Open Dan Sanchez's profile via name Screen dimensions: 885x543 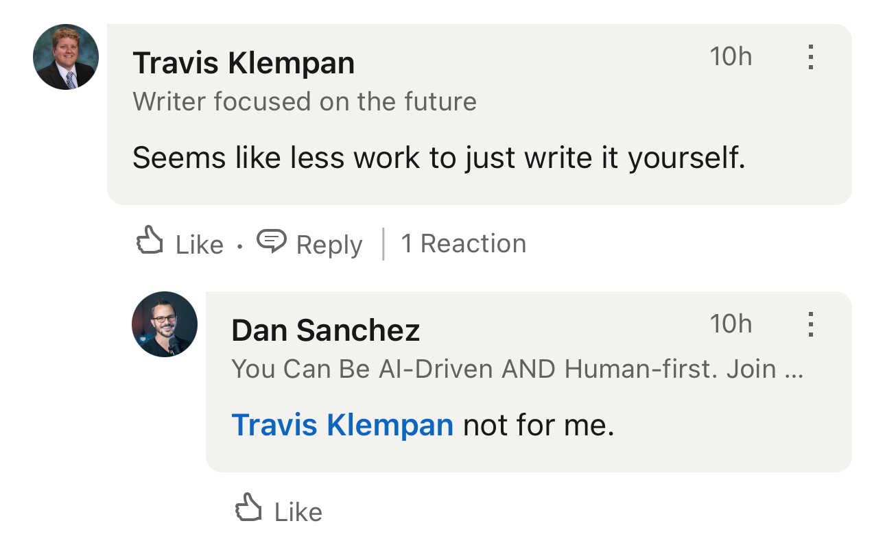pos(325,330)
